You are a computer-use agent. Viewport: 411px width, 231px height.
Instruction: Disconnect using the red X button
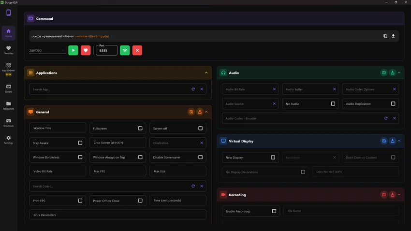pyautogui.click(x=137, y=50)
